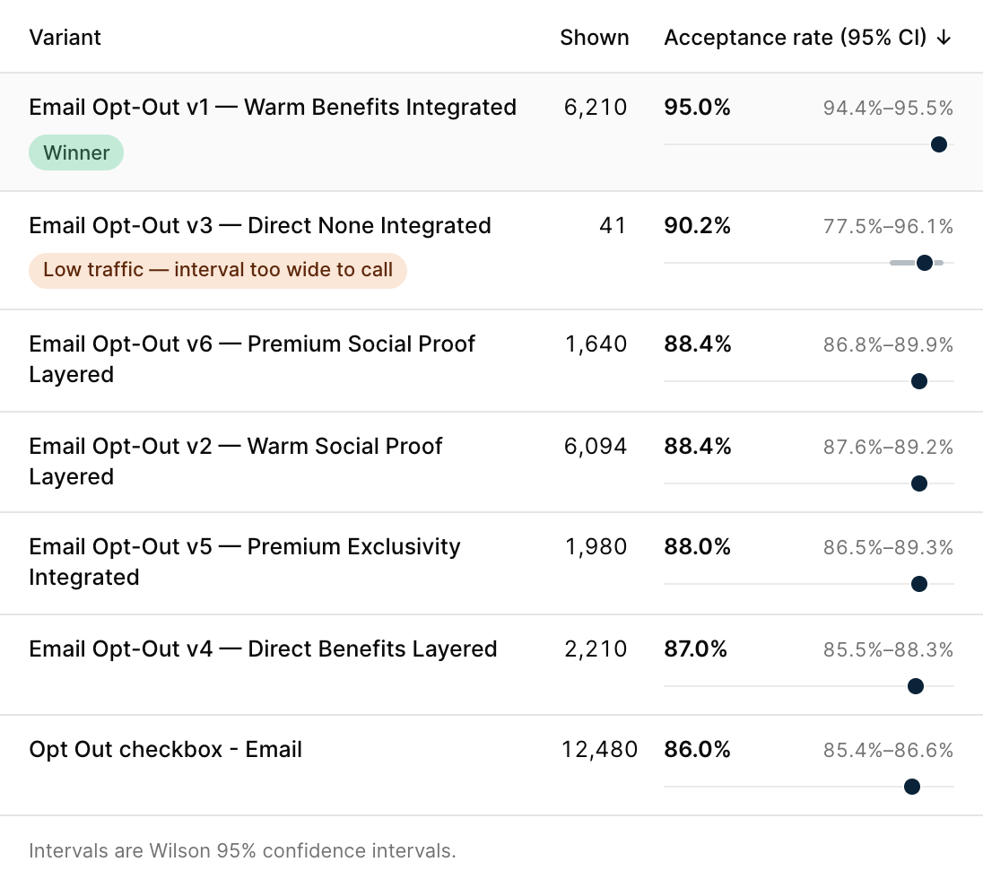
Task: Click the v4 Direct Benefits interval dot
Action: (x=916, y=686)
